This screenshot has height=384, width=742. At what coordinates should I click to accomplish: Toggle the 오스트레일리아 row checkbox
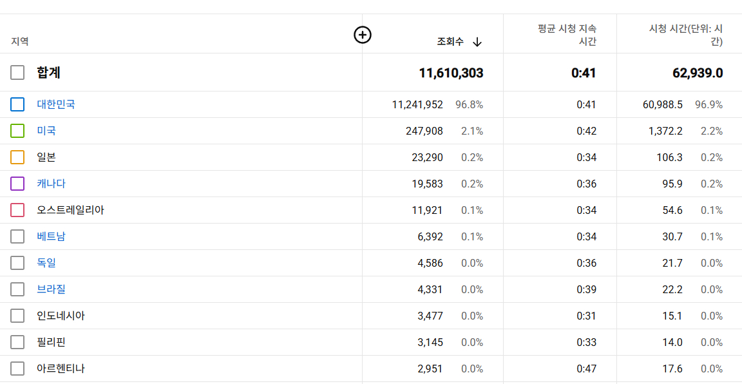[x=17, y=210]
